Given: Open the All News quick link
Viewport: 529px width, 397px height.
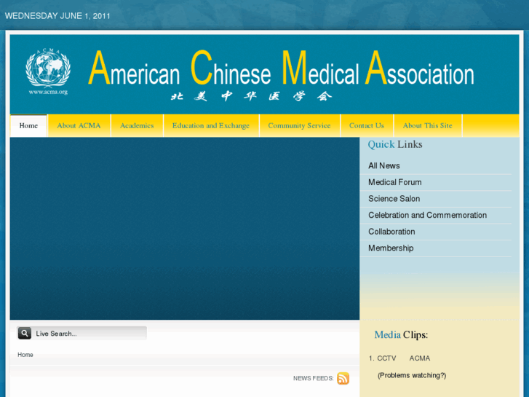Looking at the screenshot, I should [384, 165].
